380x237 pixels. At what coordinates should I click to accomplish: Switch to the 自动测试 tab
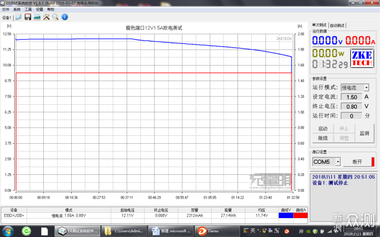coord(338,25)
